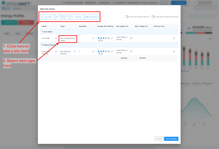Enable Use Electric Manual Percent toggle
219x149 pixels.
pos(153,17)
